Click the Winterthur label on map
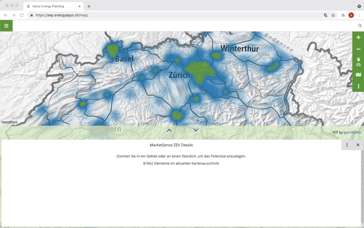This screenshot has height=228, width=364. (x=240, y=49)
